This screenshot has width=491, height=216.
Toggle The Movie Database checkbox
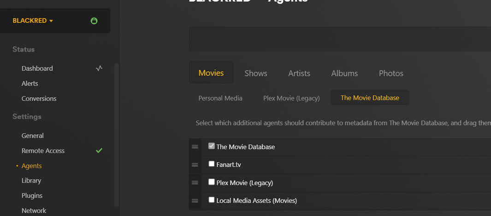(x=212, y=146)
